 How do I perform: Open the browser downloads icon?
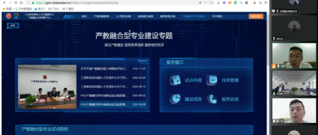(254, 3)
